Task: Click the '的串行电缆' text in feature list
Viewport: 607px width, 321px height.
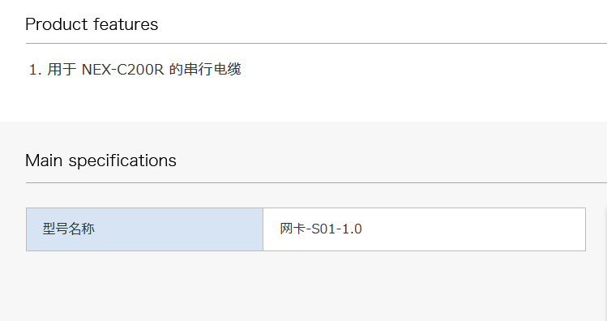Action: pyautogui.click(x=205, y=70)
